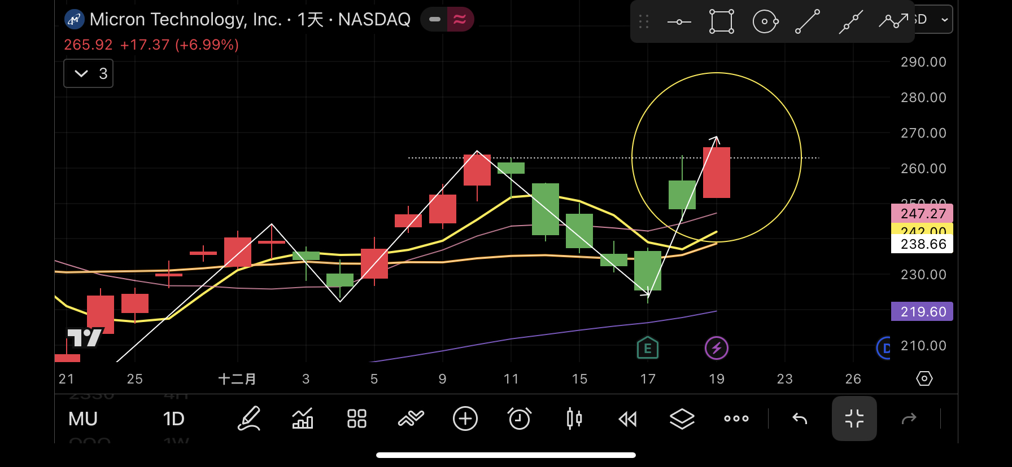Tap the price change 265.92 +17.37 text
The height and width of the screenshot is (467, 1012).
click(x=151, y=45)
